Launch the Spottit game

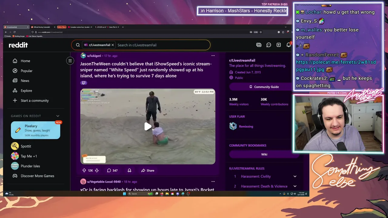(26, 146)
